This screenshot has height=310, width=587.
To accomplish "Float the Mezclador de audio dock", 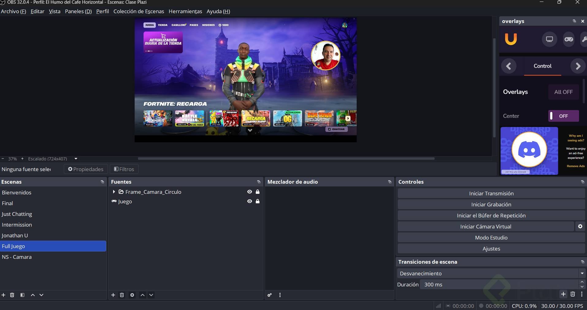I will point(390,182).
